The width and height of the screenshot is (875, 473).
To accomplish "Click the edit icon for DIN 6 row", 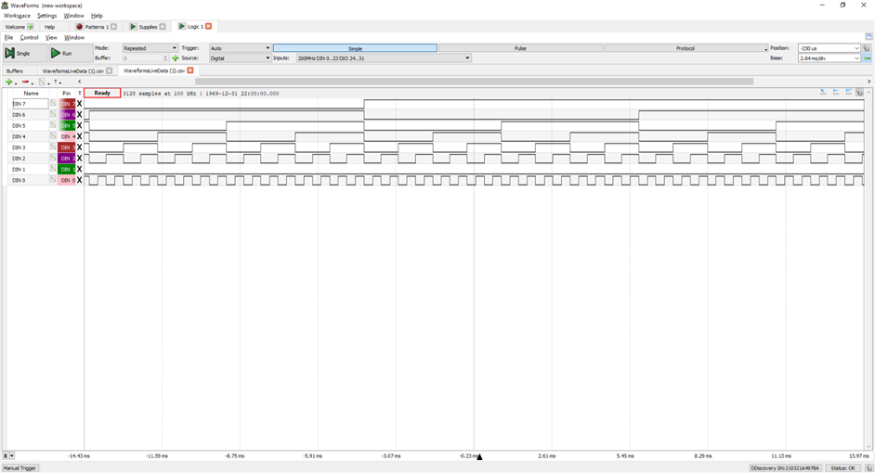I will tap(53, 114).
